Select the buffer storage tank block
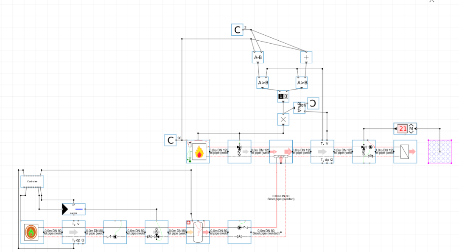 [198, 232]
